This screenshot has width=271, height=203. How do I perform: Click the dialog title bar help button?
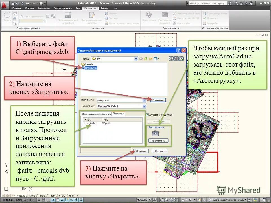(x=179, y=50)
